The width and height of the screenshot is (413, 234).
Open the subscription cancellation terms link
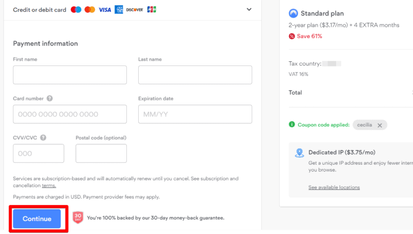49,186
